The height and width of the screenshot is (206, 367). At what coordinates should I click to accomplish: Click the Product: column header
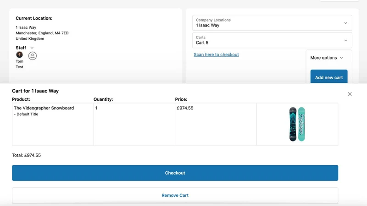click(x=21, y=99)
